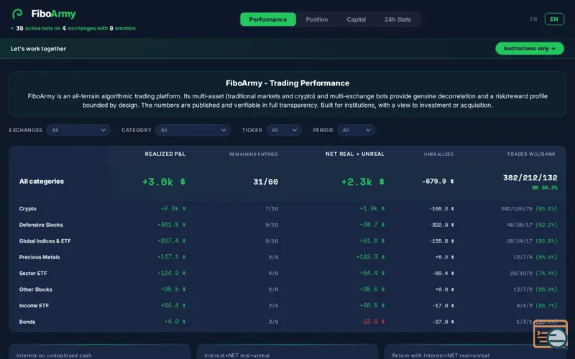The image size is (575, 359).
Task: Select the All categories row label
Action: coord(42,182)
